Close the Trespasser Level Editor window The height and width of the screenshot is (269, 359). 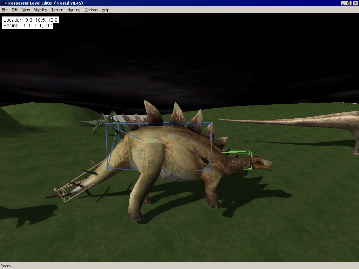click(355, 3)
